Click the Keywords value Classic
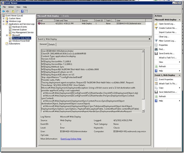Image resolution: width=184 pixels, height=153 pixels. coord(116,128)
